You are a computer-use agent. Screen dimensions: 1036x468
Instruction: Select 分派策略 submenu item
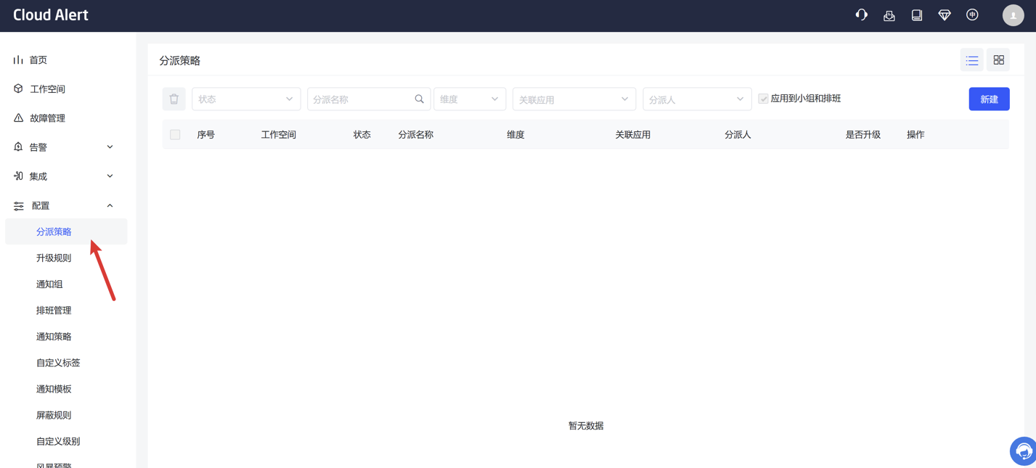click(x=66, y=231)
